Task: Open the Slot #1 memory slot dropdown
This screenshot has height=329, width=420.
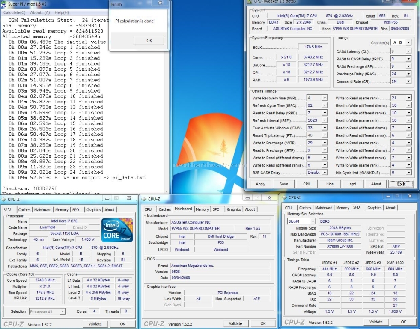Action: [313, 221]
